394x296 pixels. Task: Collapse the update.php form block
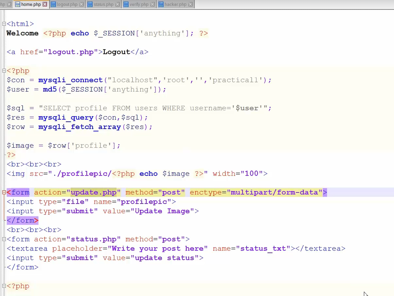pyautogui.click(x=4, y=193)
